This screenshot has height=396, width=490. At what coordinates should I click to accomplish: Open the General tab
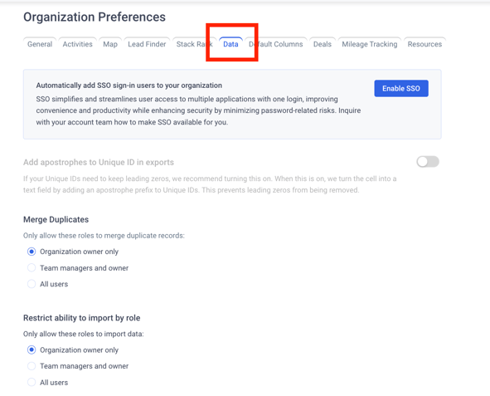pos(40,44)
